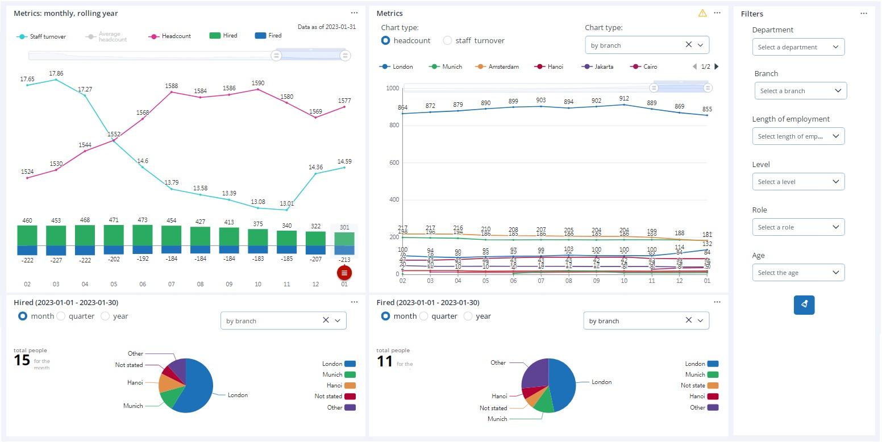Open monthly rolling year metrics options menu
This screenshot has width=882, height=442.
(x=354, y=12)
